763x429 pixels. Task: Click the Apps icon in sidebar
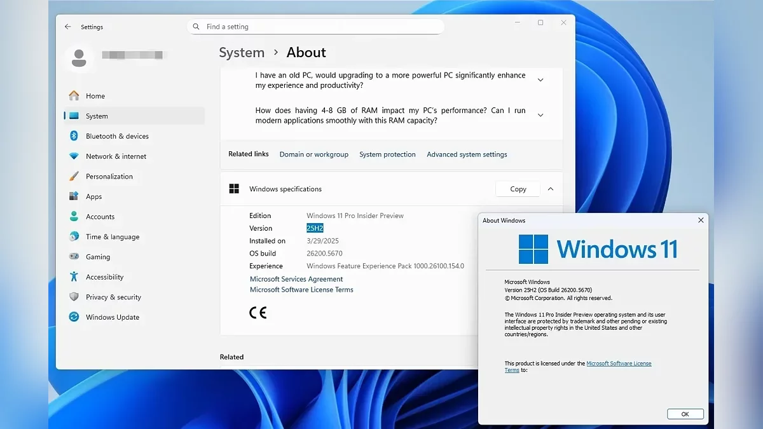[x=74, y=196]
